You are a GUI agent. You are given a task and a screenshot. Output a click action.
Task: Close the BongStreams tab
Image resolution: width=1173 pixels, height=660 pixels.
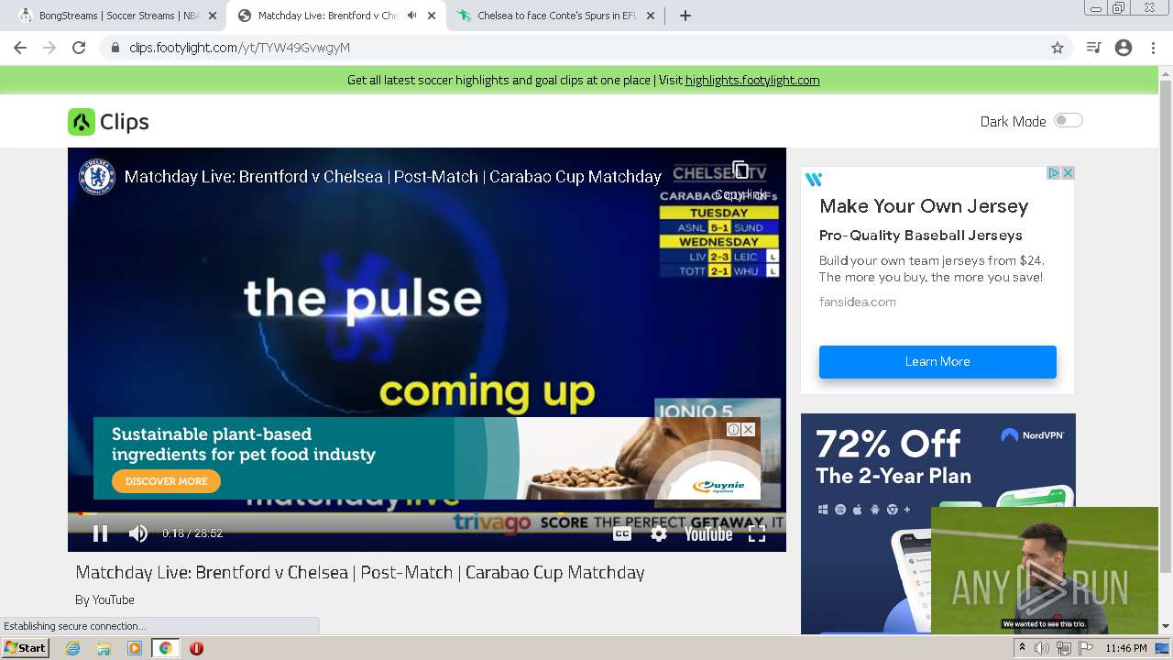click(212, 16)
